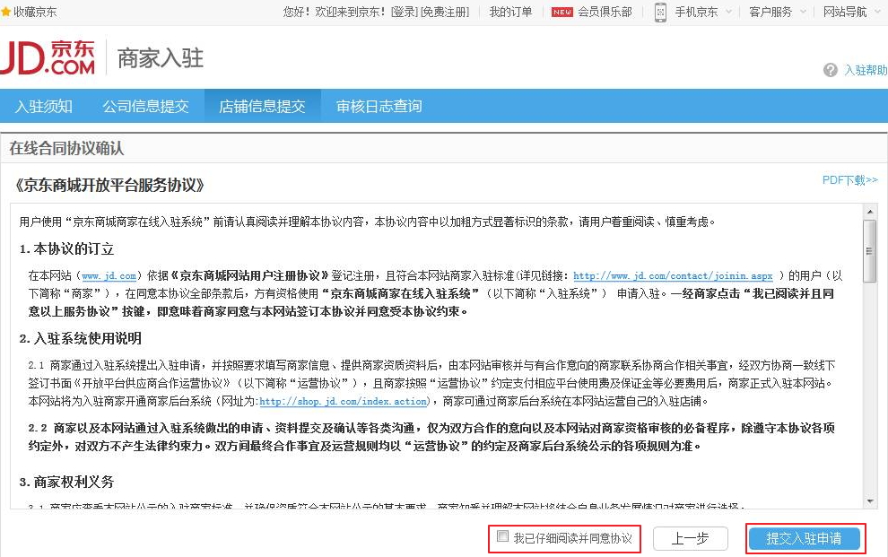The height and width of the screenshot is (557, 888).
Task: Click the 登录 link
Action: click(x=404, y=12)
